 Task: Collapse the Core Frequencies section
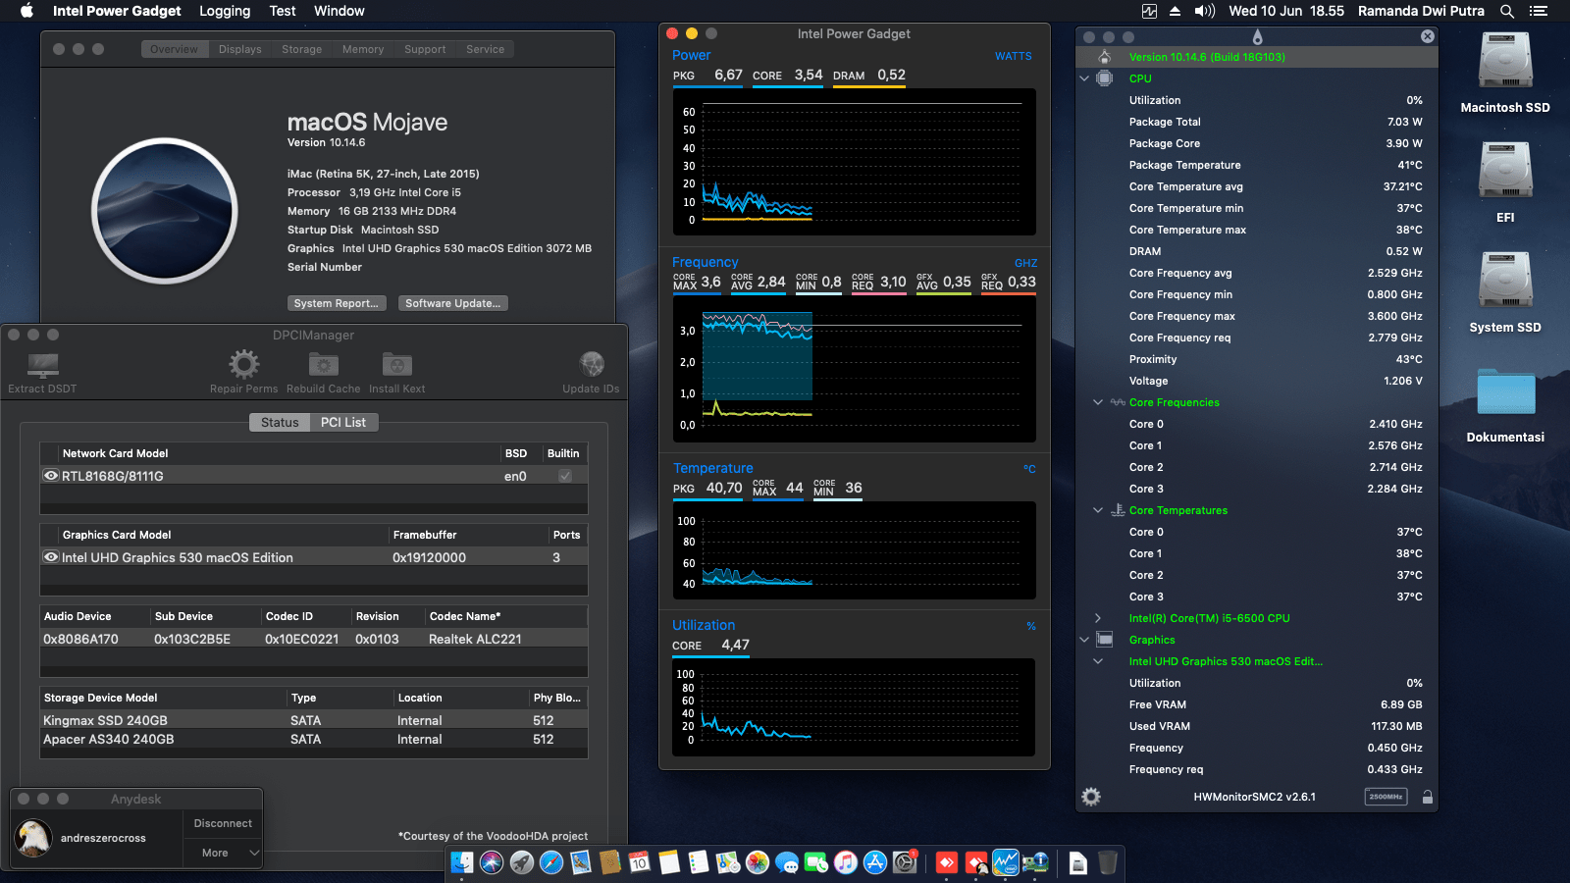(1098, 402)
